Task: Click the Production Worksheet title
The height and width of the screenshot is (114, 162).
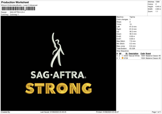Action: coord(15,2)
